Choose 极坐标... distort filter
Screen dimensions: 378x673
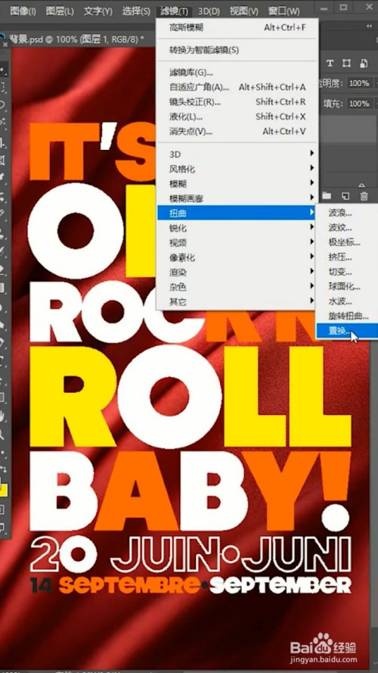tap(347, 242)
